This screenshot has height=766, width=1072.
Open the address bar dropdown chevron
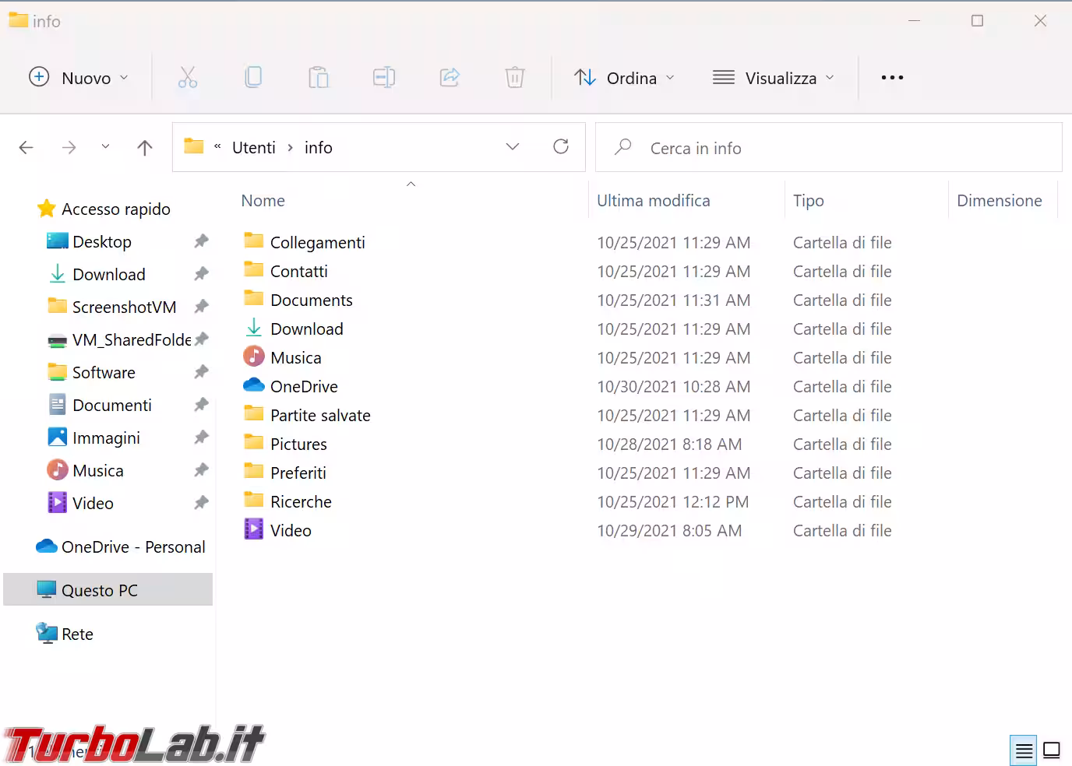point(512,146)
